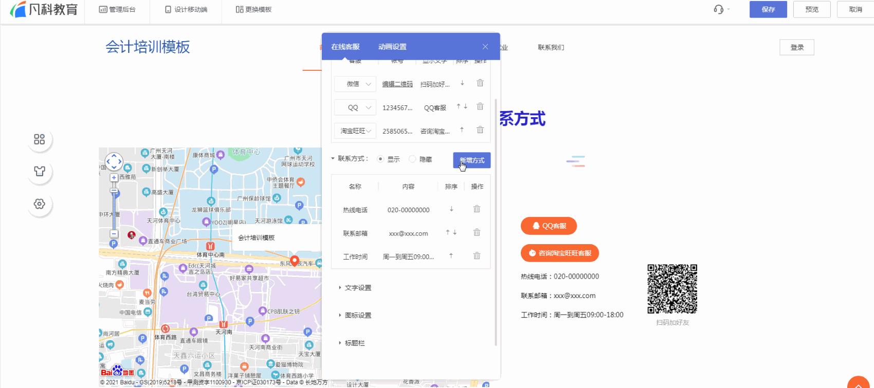Viewport: 874px width, 388px height.
Task: Click the QR code image on the page
Action: (x=672, y=289)
